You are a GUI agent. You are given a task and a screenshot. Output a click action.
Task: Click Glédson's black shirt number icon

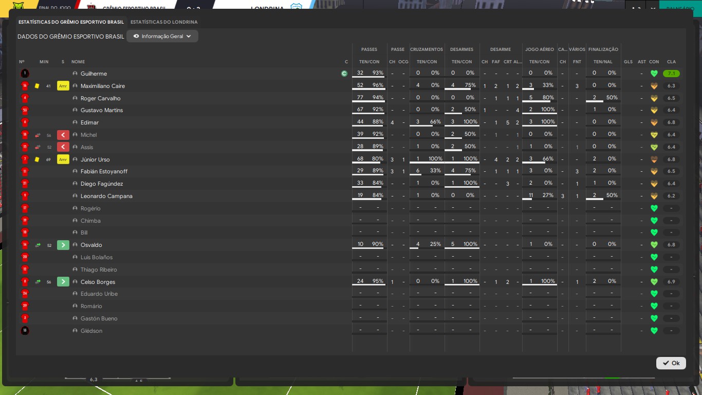25,331
